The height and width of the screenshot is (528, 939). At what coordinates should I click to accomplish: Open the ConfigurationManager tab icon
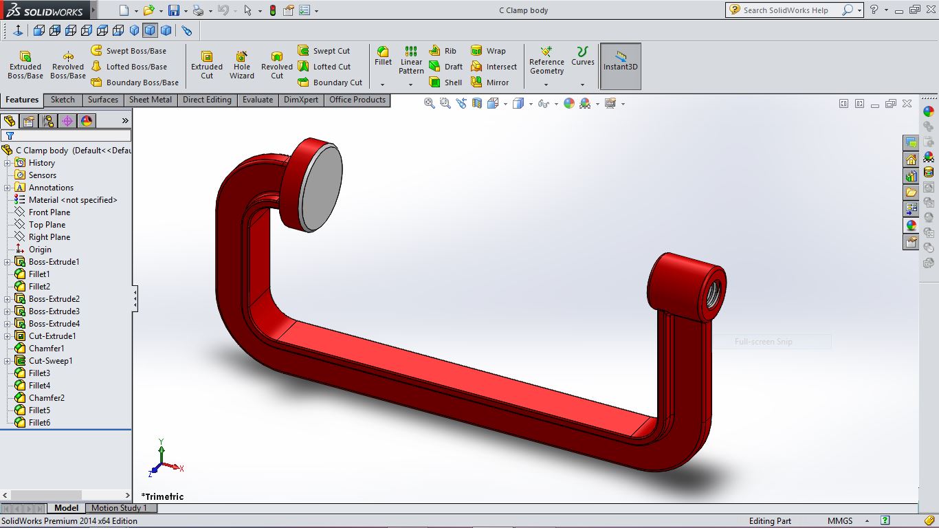pos(48,121)
